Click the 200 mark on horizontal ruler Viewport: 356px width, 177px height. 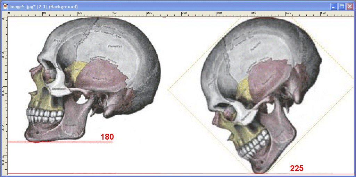click(x=149, y=14)
